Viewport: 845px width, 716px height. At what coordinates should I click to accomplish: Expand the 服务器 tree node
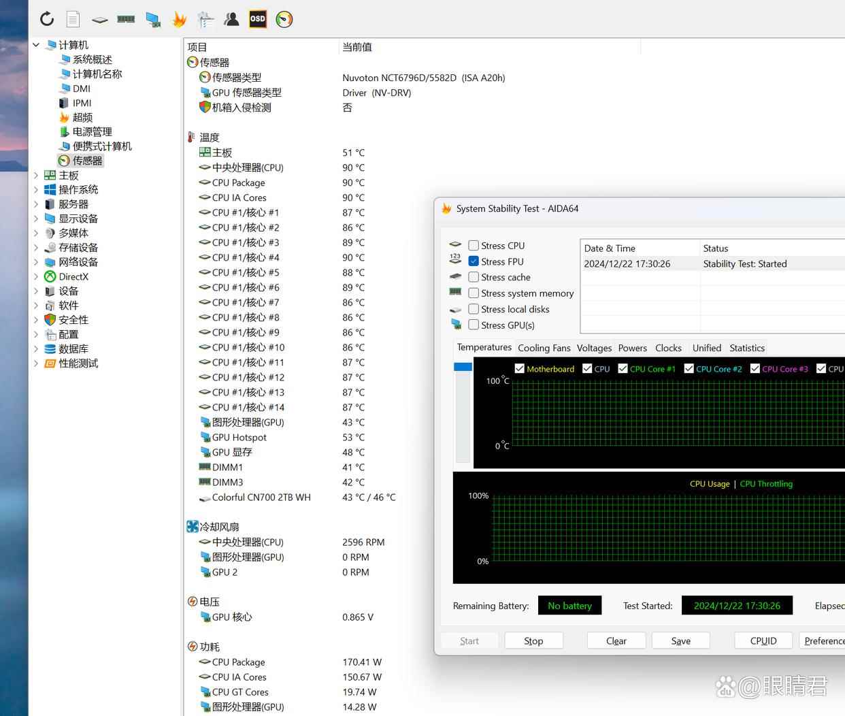point(36,204)
